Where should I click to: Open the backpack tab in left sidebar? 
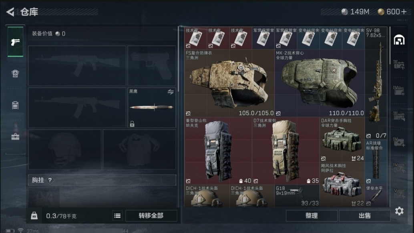click(x=15, y=73)
